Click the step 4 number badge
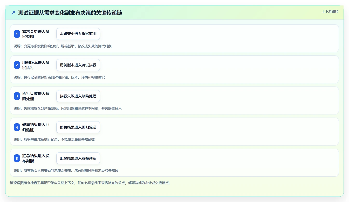The image size is (349, 202). (17, 127)
